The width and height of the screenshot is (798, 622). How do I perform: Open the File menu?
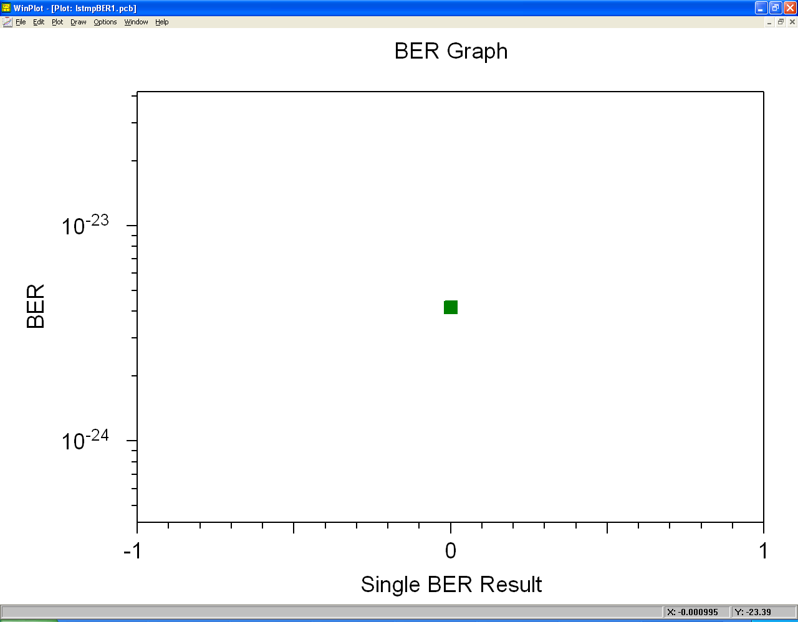coord(21,22)
